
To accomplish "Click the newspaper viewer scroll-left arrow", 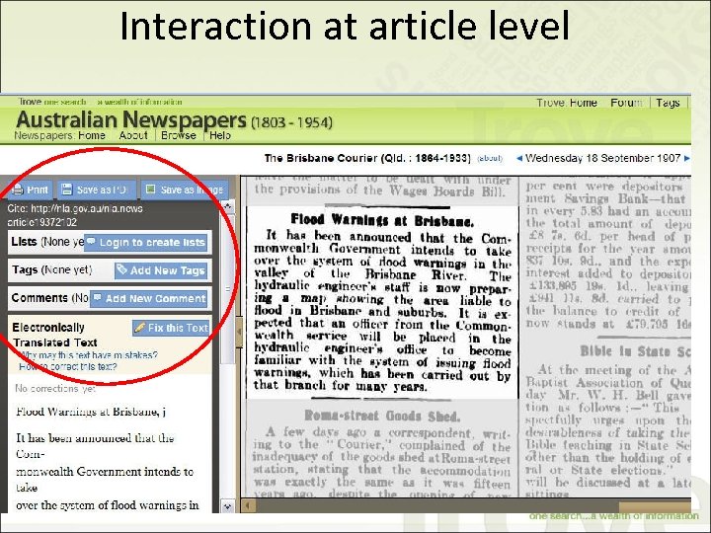I will [x=248, y=505].
